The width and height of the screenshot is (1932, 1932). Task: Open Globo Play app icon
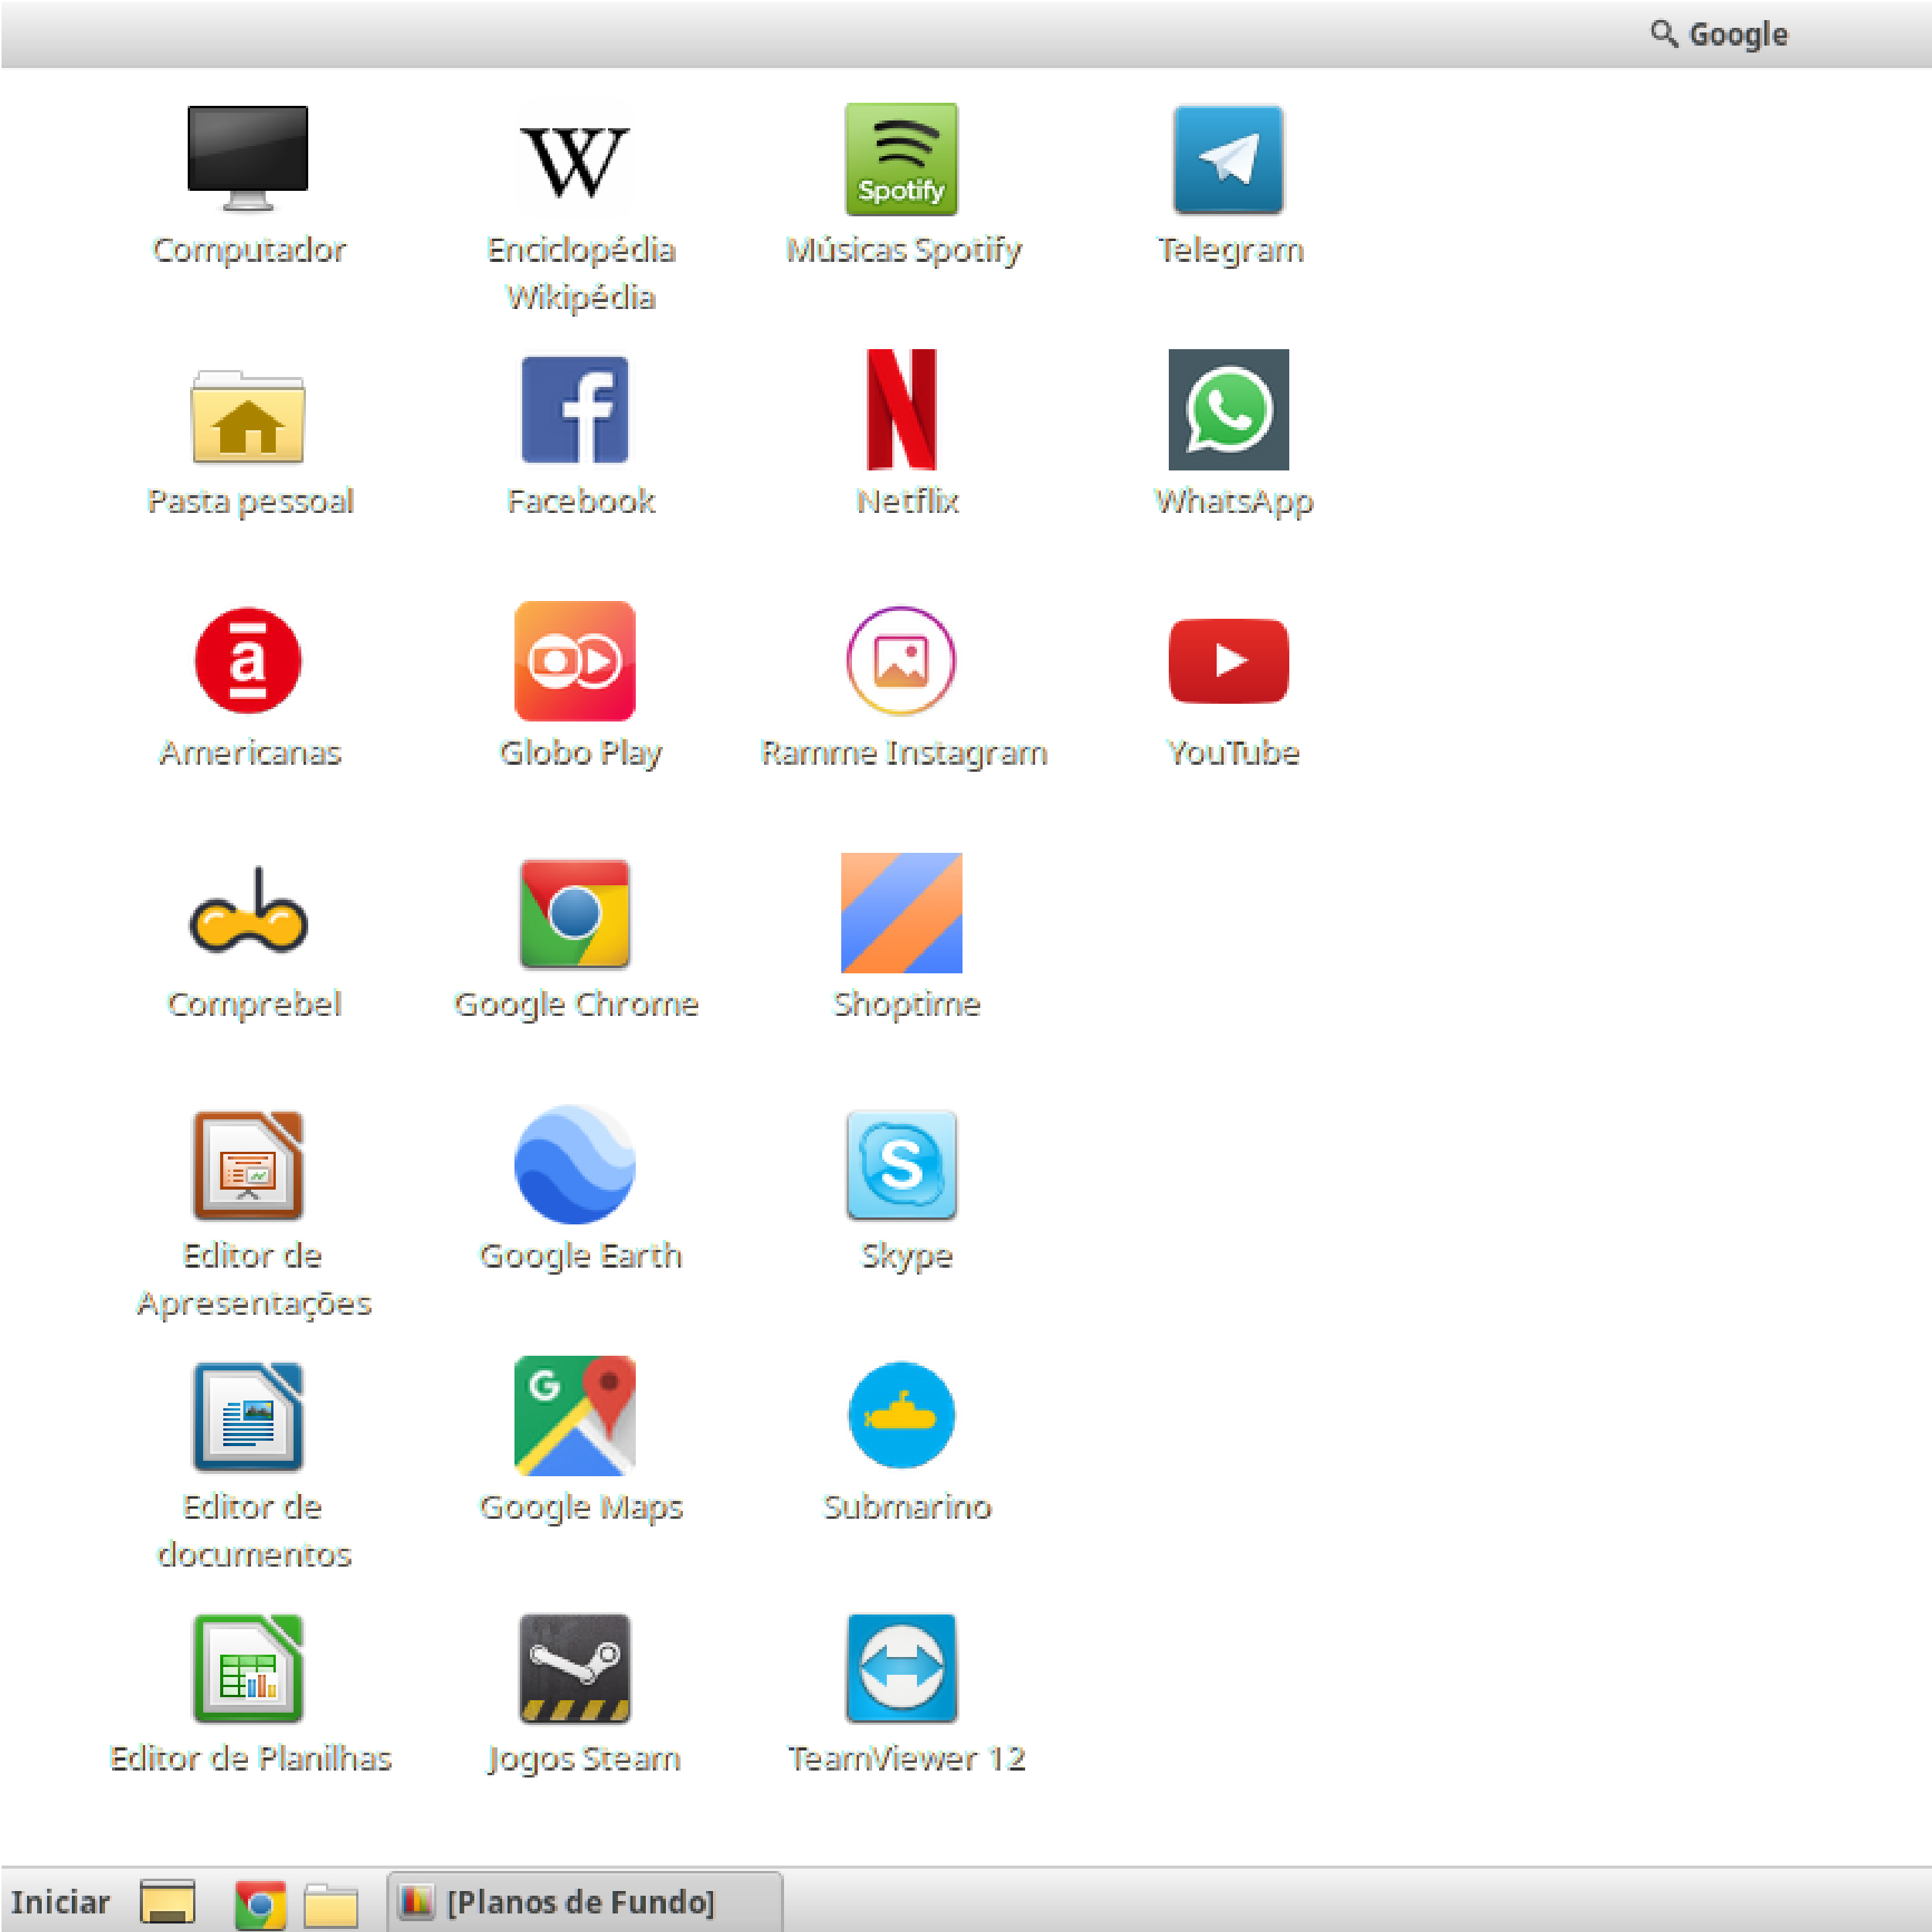[575, 661]
